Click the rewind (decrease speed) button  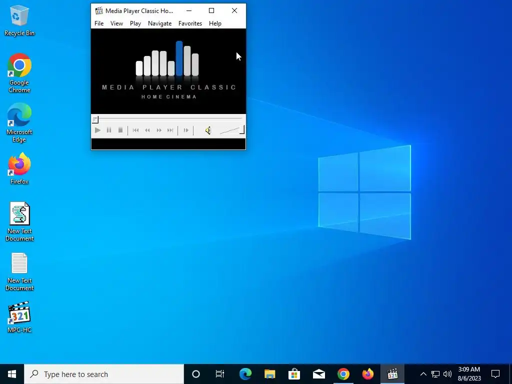147,130
